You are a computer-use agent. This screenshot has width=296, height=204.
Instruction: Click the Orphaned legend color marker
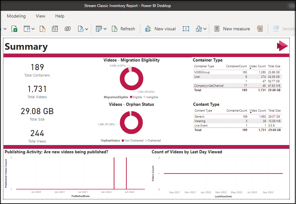tap(146, 141)
